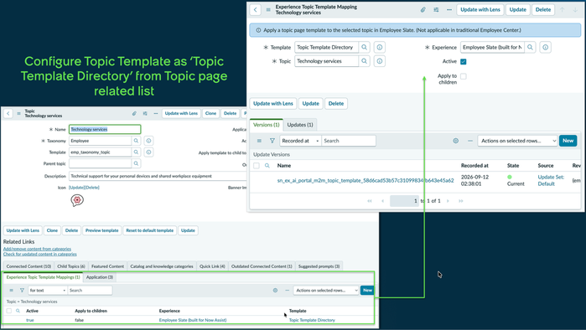Click New button in Versions list

(x=568, y=141)
